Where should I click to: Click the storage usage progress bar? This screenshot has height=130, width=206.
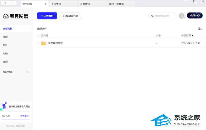(15, 119)
